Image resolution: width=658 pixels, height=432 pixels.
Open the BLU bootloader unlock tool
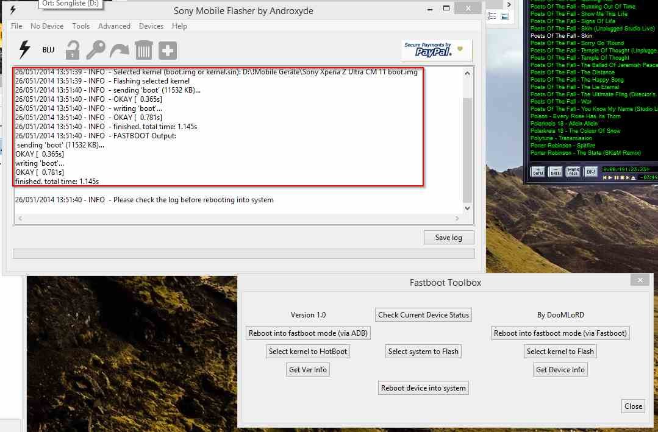point(48,50)
